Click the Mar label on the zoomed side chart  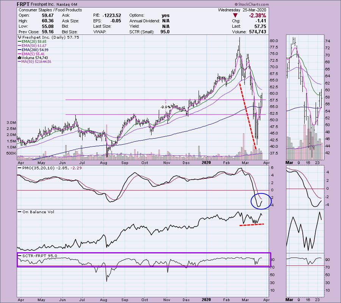tap(289, 162)
